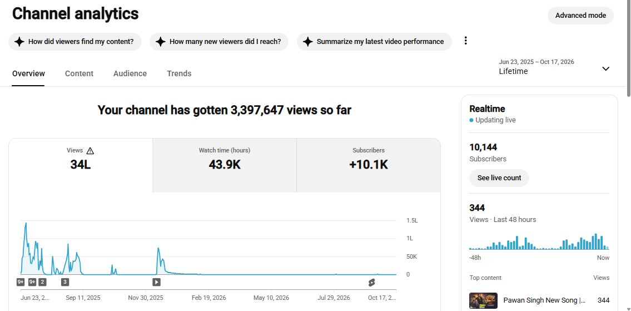The height and width of the screenshot is (311, 631).
Task: Click the 'Jun 23, 2025 – Oct 17, 2026' date text
Action: pyautogui.click(x=536, y=62)
